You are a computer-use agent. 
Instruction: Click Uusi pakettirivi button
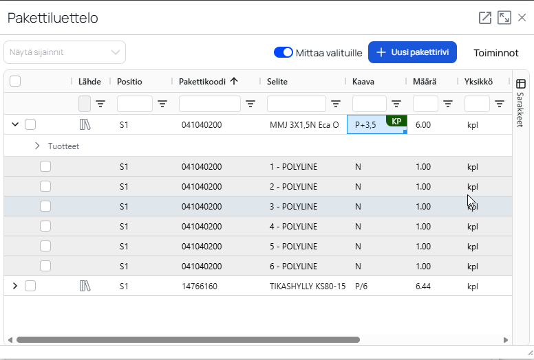pyautogui.click(x=412, y=52)
